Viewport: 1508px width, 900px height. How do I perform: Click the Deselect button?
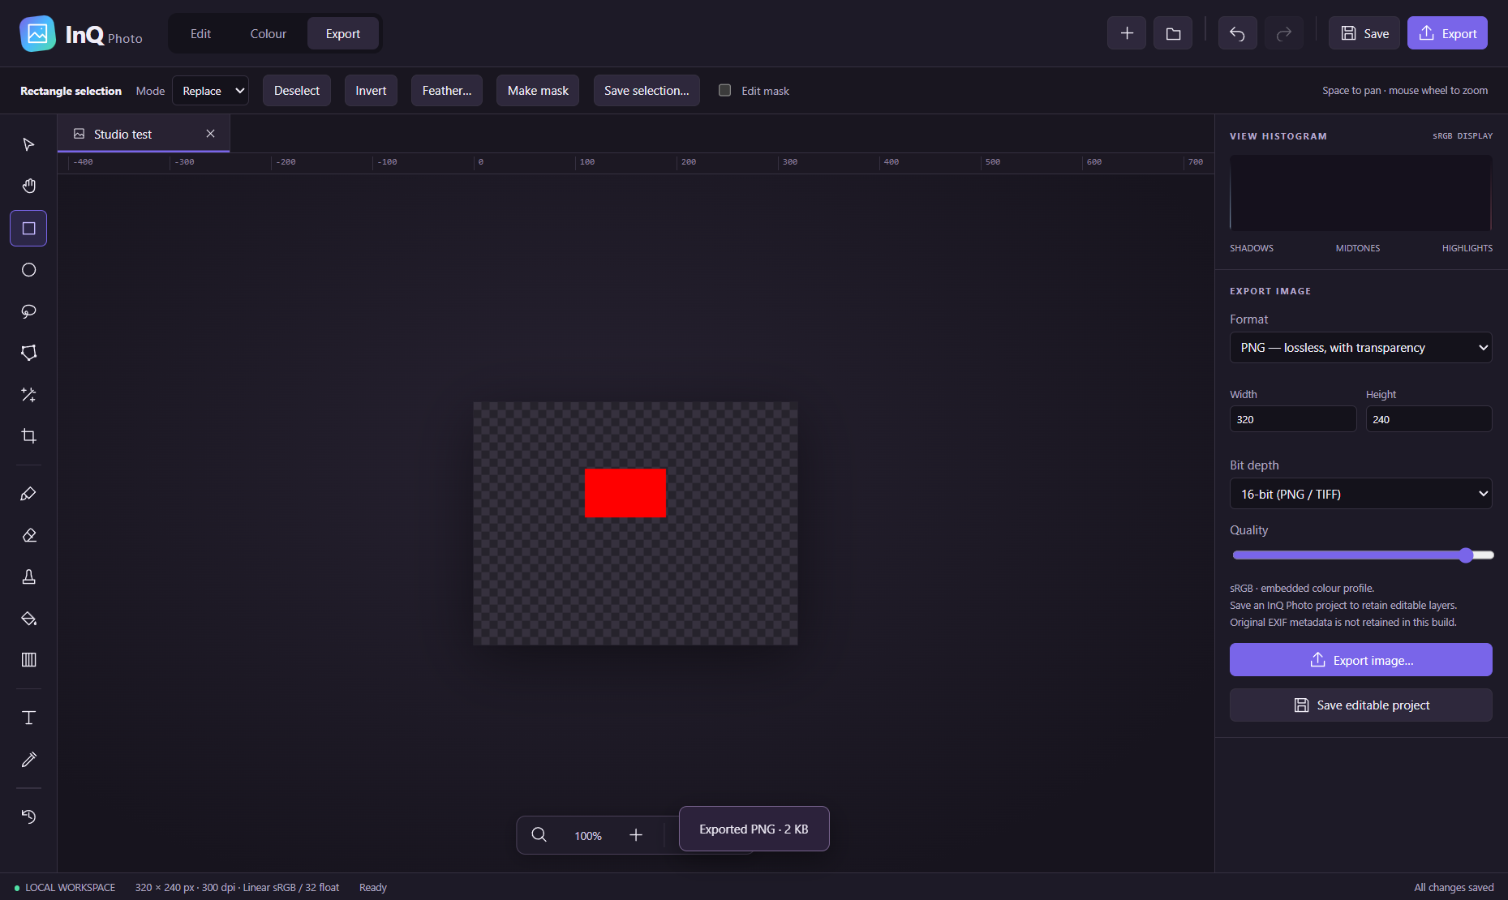click(297, 91)
